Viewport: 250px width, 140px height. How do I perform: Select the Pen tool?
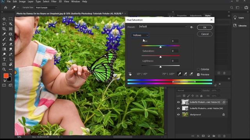pos(11,54)
